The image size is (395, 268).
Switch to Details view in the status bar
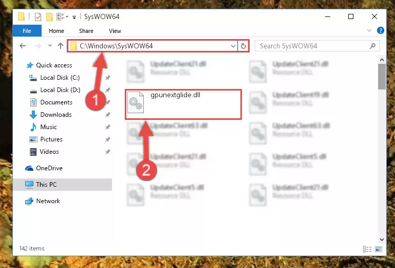point(367,249)
